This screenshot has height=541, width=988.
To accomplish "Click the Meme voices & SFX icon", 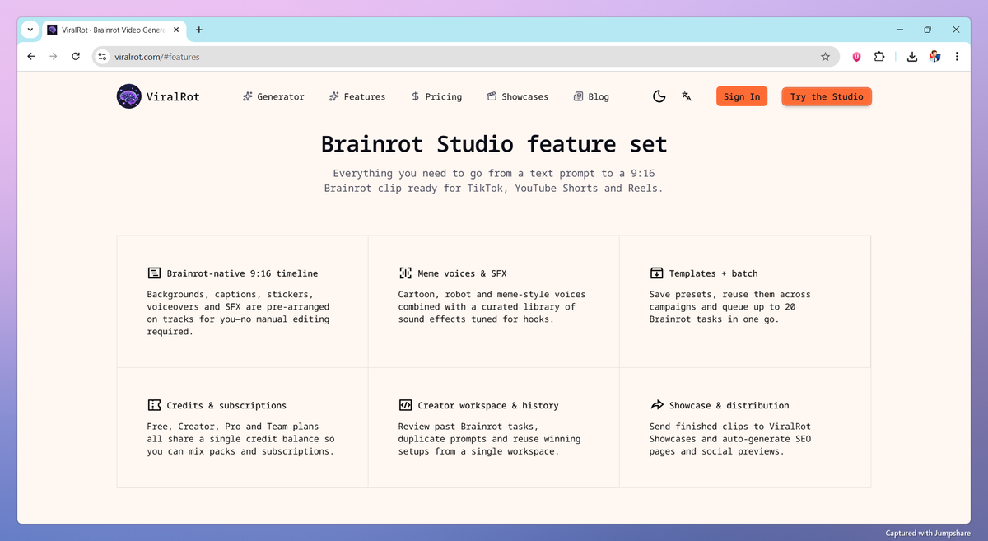I will tap(405, 273).
